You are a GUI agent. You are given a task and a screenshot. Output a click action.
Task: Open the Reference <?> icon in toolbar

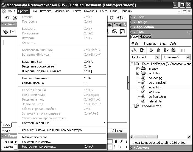[x=120, y=18]
